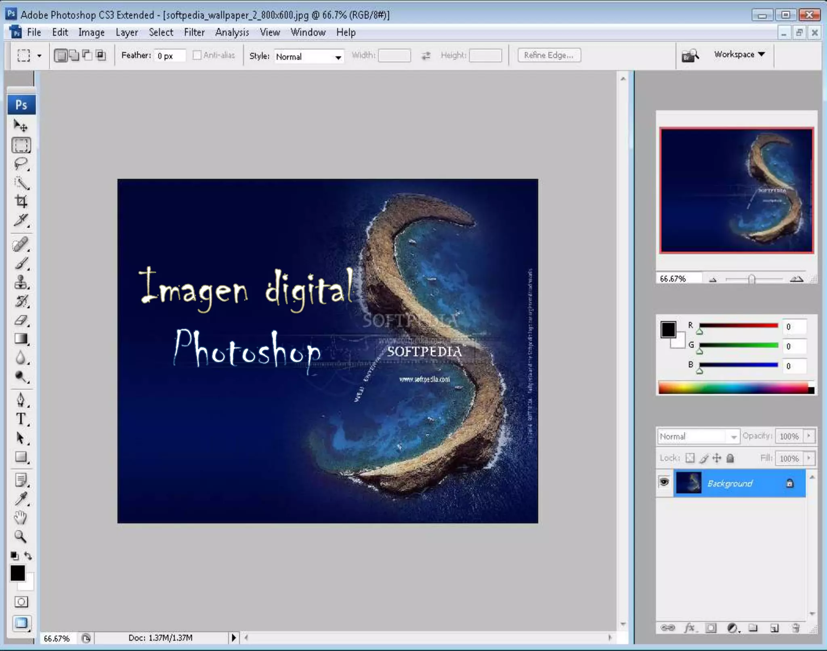
Task: Enable the Anti-alias checkbox
Action: point(197,55)
